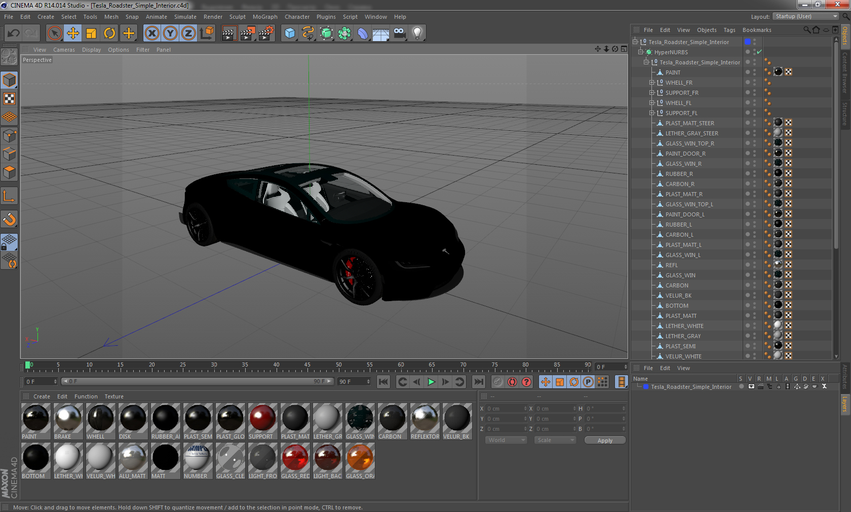
Task: Click the coordinate system icon
Action: (x=207, y=33)
